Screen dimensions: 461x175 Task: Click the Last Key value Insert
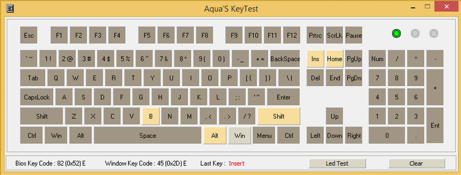pyautogui.click(x=237, y=164)
